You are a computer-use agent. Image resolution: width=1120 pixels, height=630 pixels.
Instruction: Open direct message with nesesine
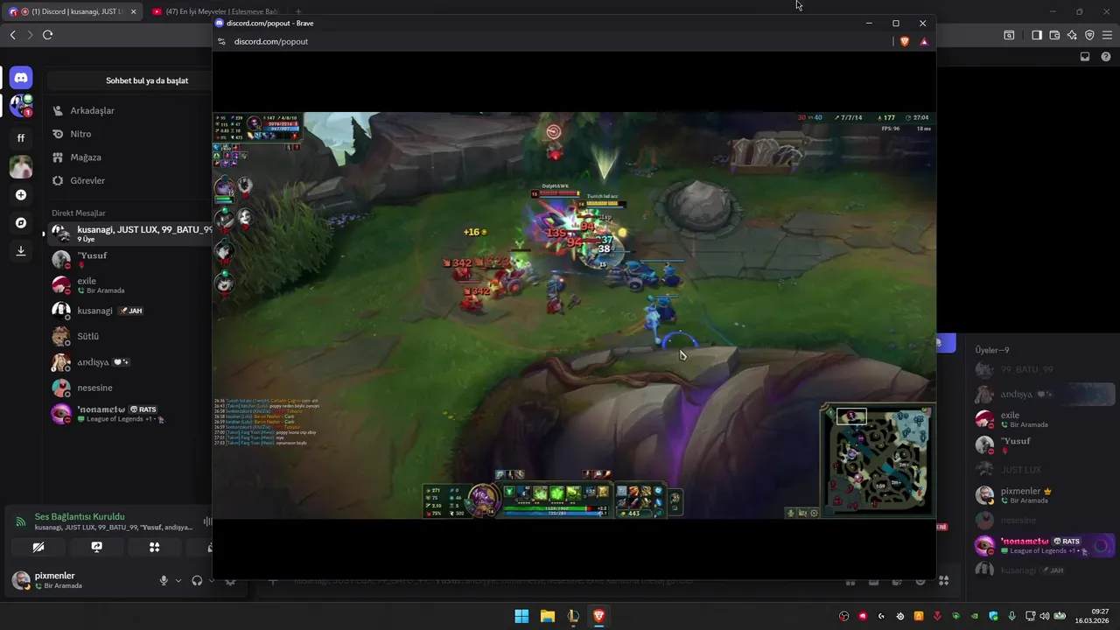pos(129,388)
